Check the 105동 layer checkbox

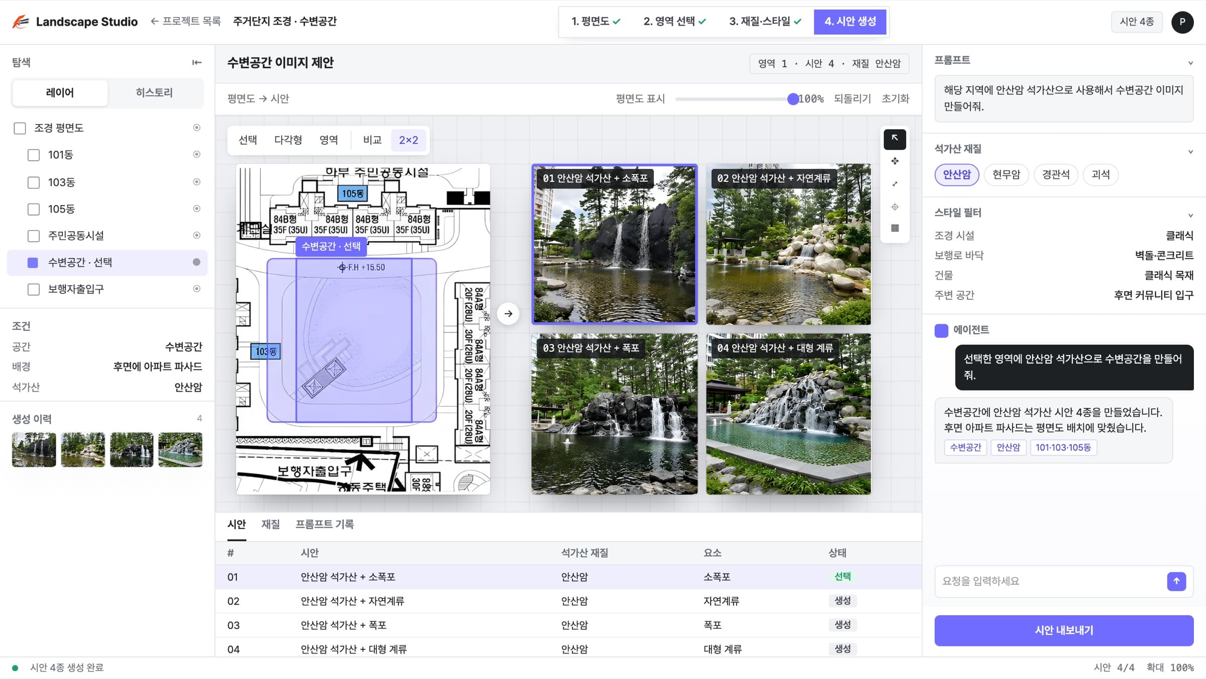(x=33, y=209)
